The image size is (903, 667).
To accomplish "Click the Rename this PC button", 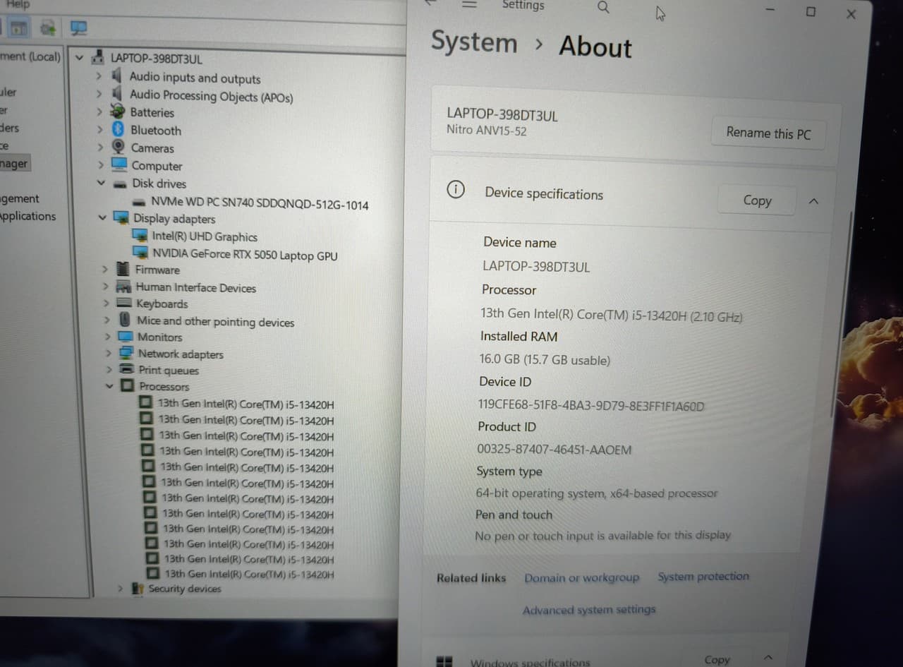I will (x=768, y=133).
